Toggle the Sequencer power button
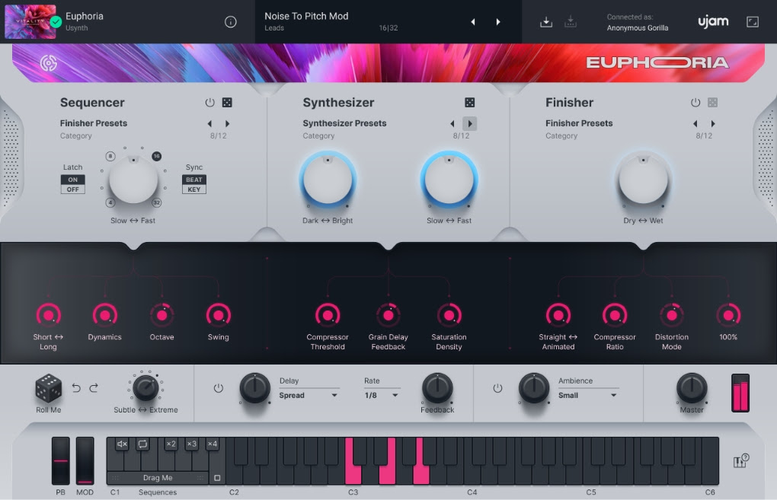This screenshot has height=500, width=777. coord(209,103)
